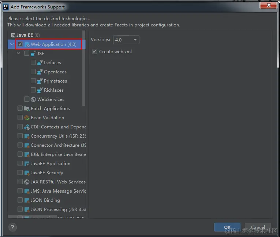280x237 pixels.
Task: Click the JSON Binding icon
Action: click(27, 200)
